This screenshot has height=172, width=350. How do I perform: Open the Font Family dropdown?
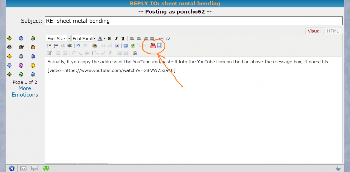click(x=94, y=39)
